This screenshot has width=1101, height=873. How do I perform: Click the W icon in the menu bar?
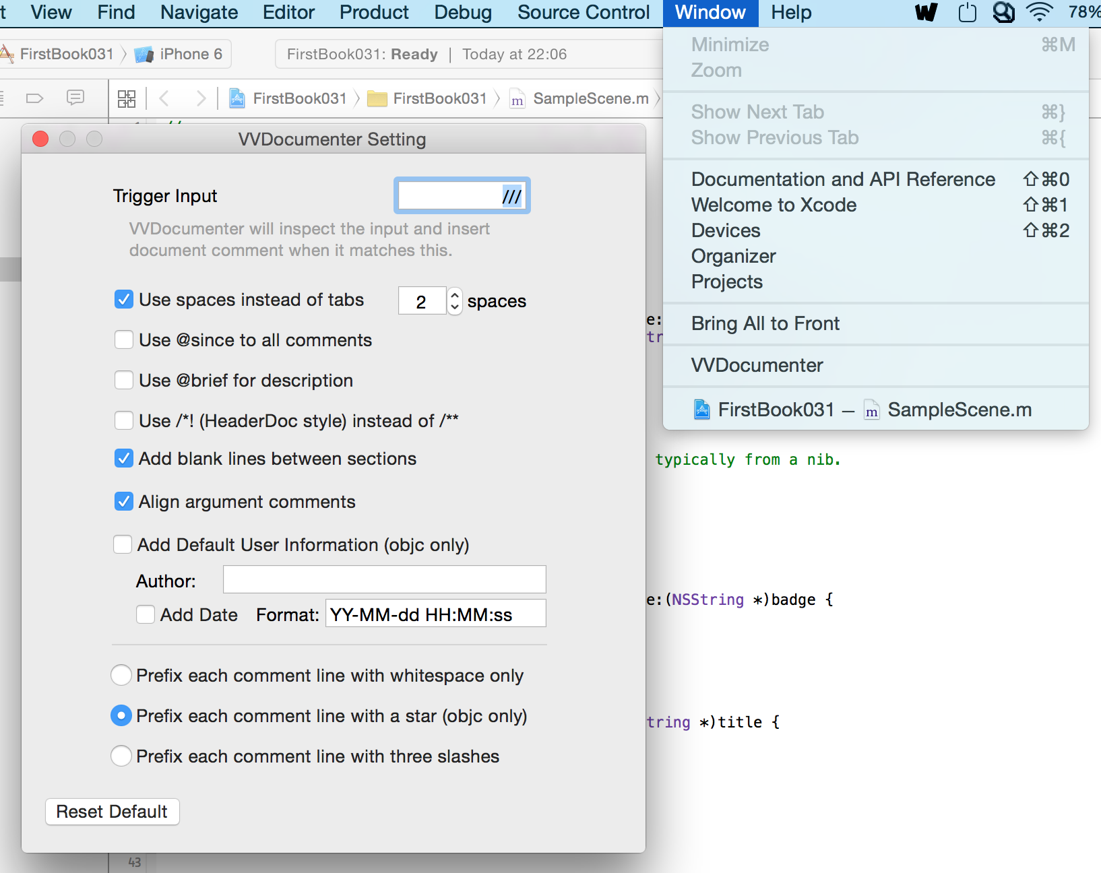pos(926,12)
